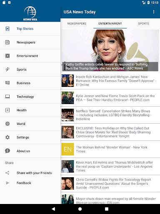Tap the Feedback send arrow icon

point(7,183)
